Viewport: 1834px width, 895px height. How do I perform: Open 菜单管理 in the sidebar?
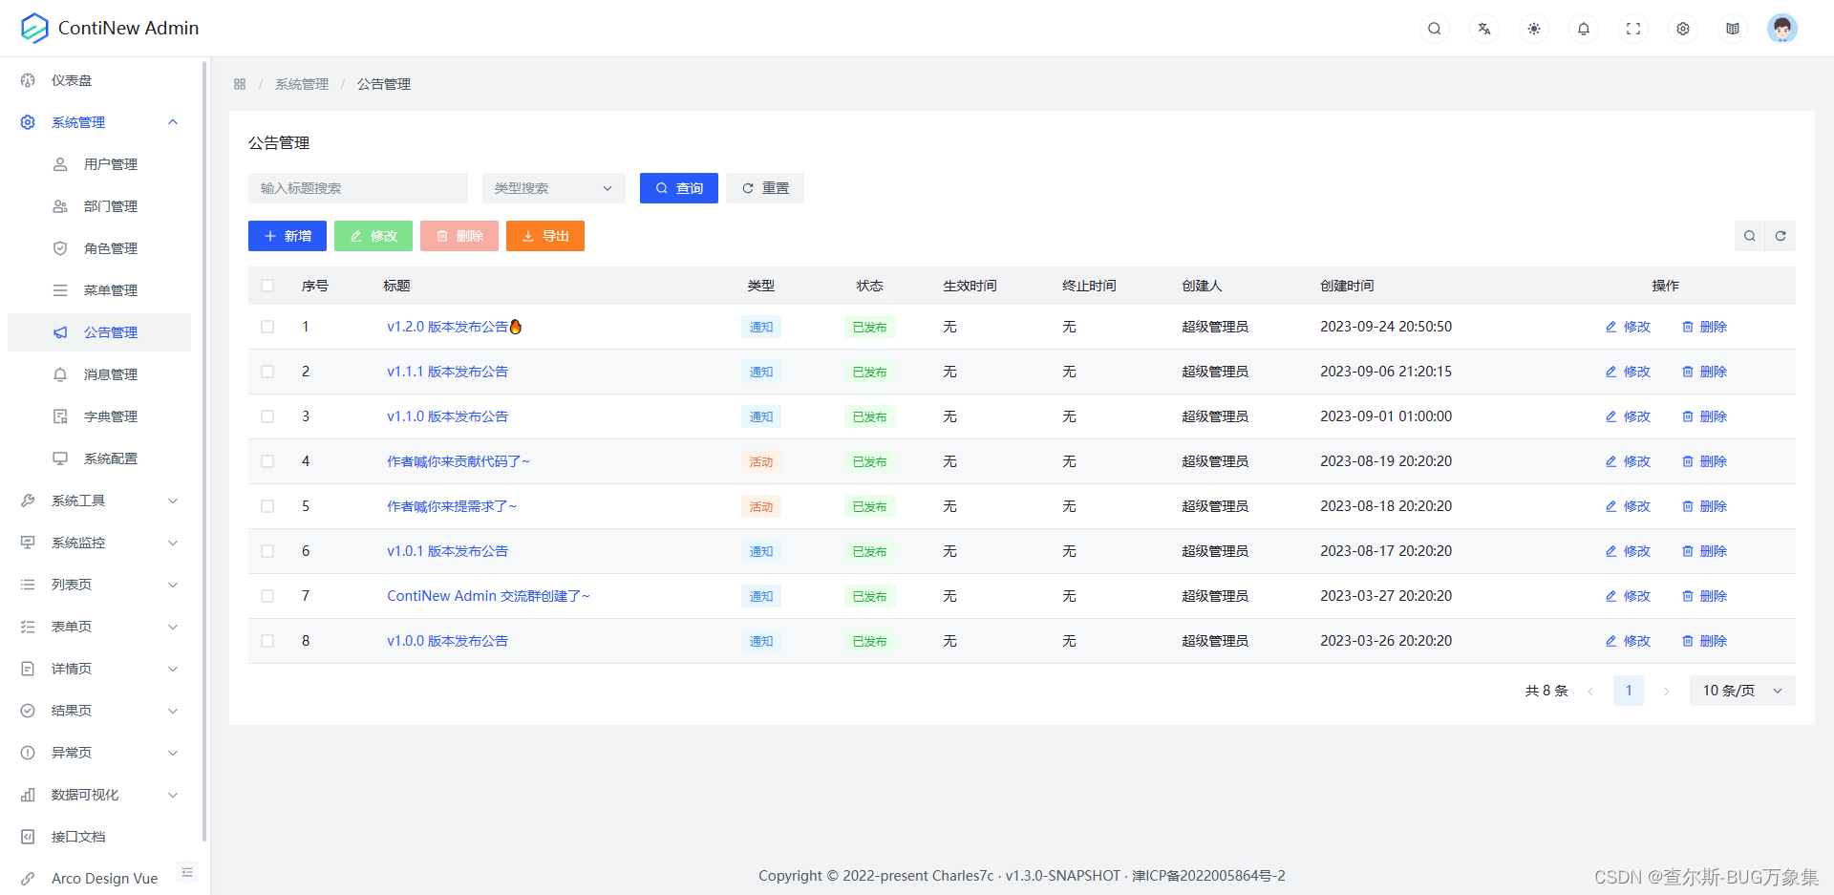[99, 290]
